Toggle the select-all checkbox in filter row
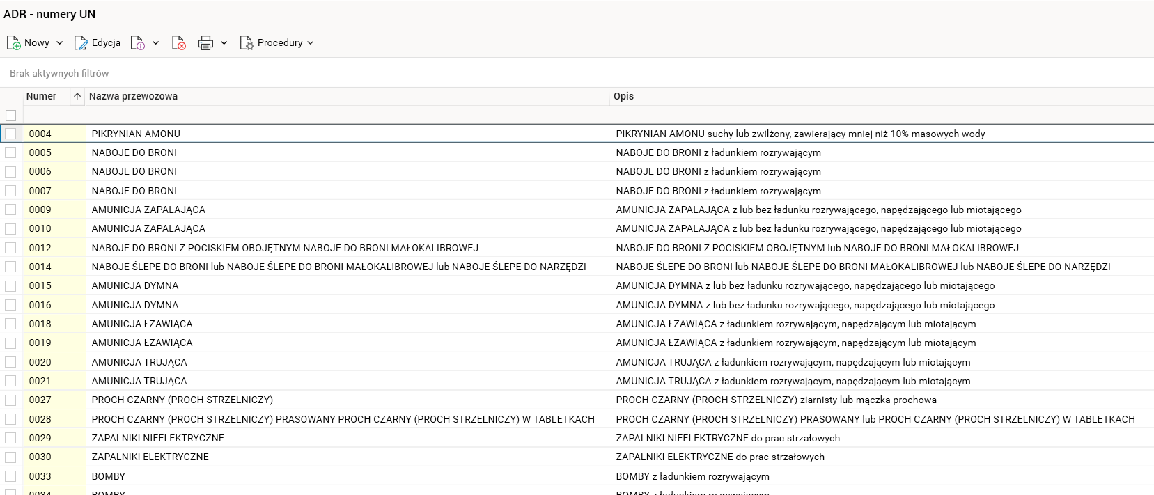 10,116
